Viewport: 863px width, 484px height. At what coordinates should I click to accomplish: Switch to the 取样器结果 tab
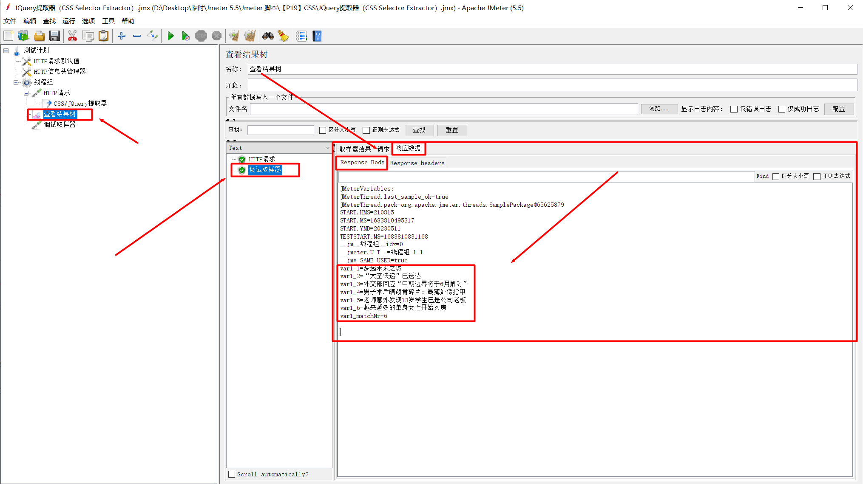(355, 149)
